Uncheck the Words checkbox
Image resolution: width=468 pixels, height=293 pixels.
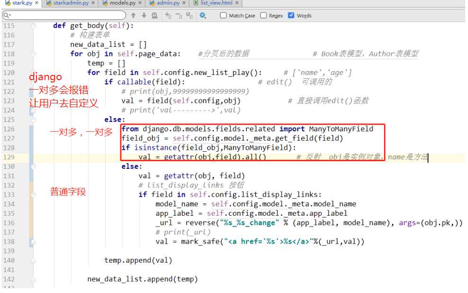291,15
